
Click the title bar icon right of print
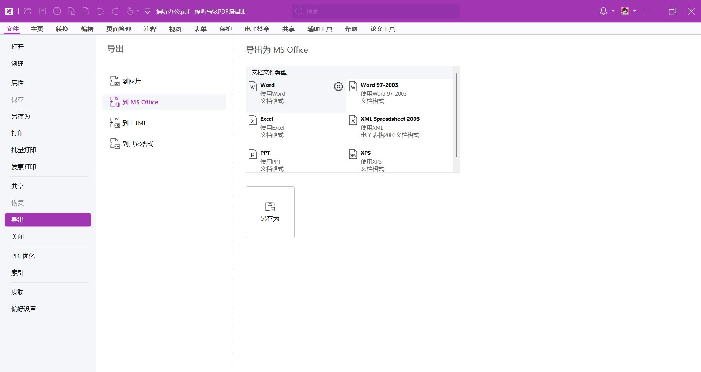[72, 11]
